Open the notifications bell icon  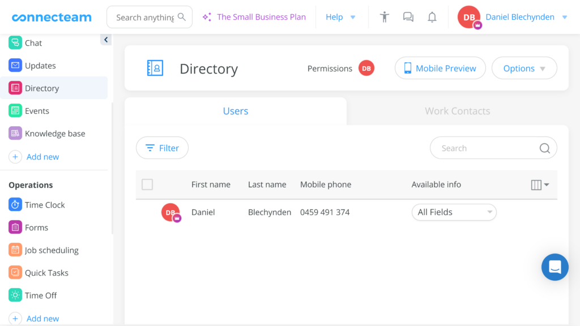432,17
